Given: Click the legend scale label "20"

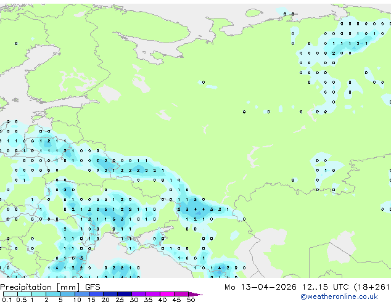Looking at the screenshot, I should pos(105,300).
